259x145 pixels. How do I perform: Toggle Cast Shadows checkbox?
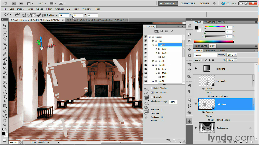click(152, 93)
